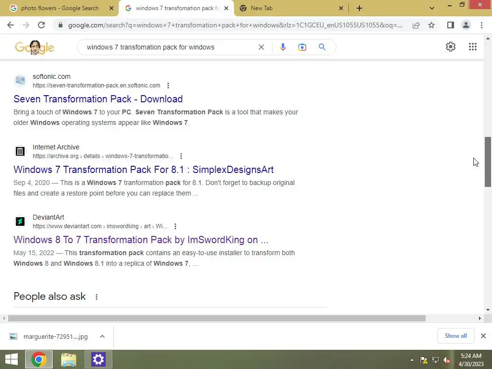
Task: Submit search with magnifier icon
Action: click(322, 47)
